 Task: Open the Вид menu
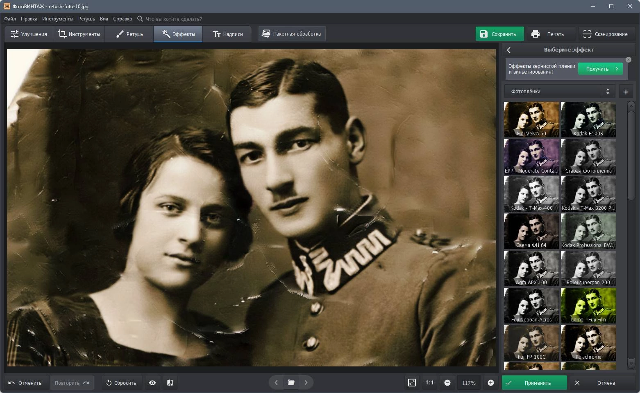pos(104,19)
